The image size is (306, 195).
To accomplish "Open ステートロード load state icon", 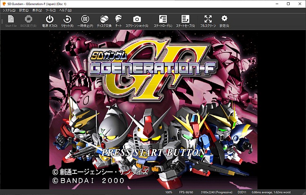I will [163, 21].
